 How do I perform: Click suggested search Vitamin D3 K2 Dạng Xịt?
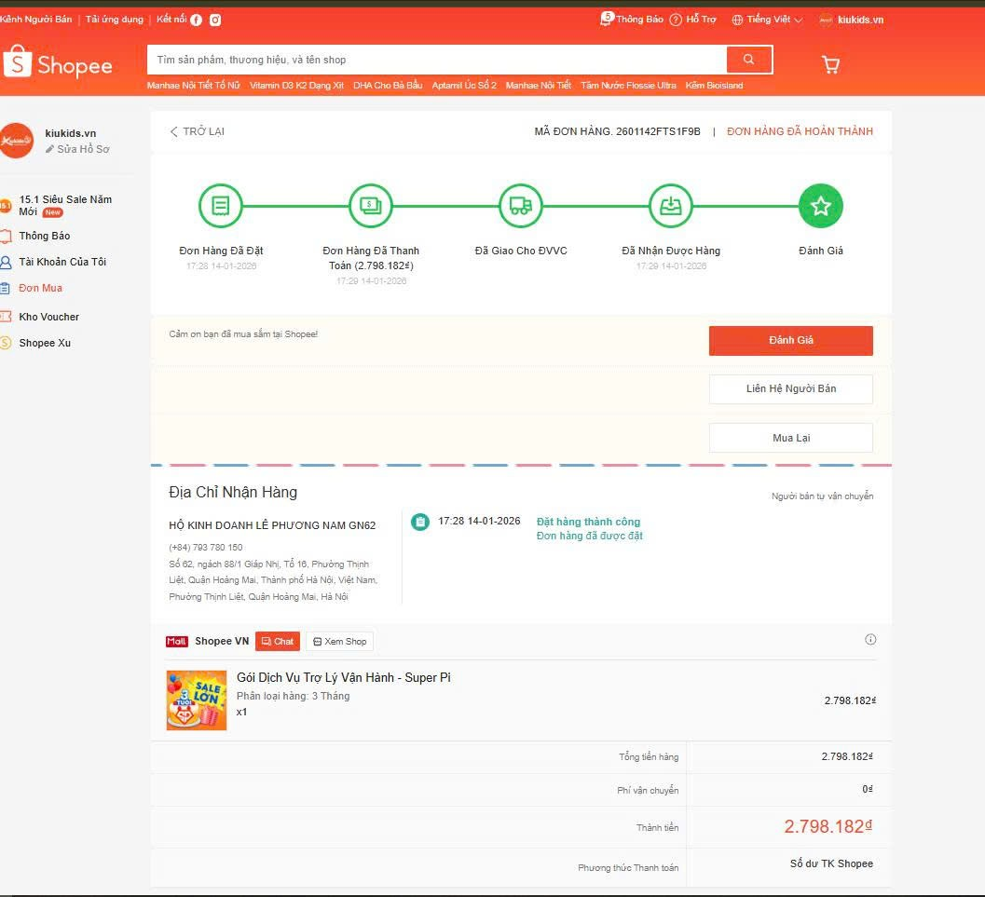296,86
